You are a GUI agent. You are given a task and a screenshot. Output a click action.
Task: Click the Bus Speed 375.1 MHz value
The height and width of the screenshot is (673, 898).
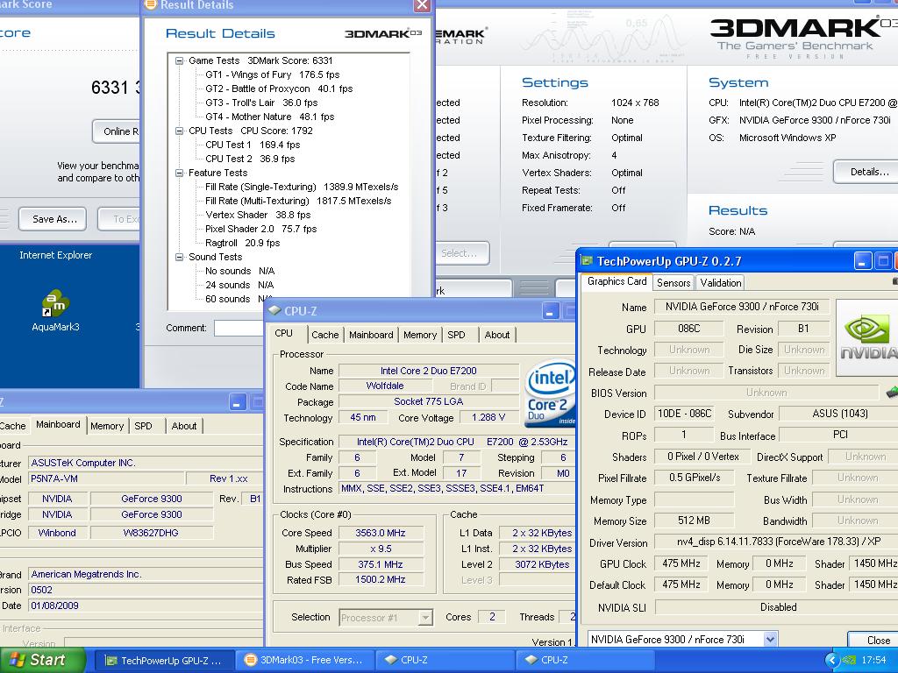pyautogui.click(x=381, y=564)
